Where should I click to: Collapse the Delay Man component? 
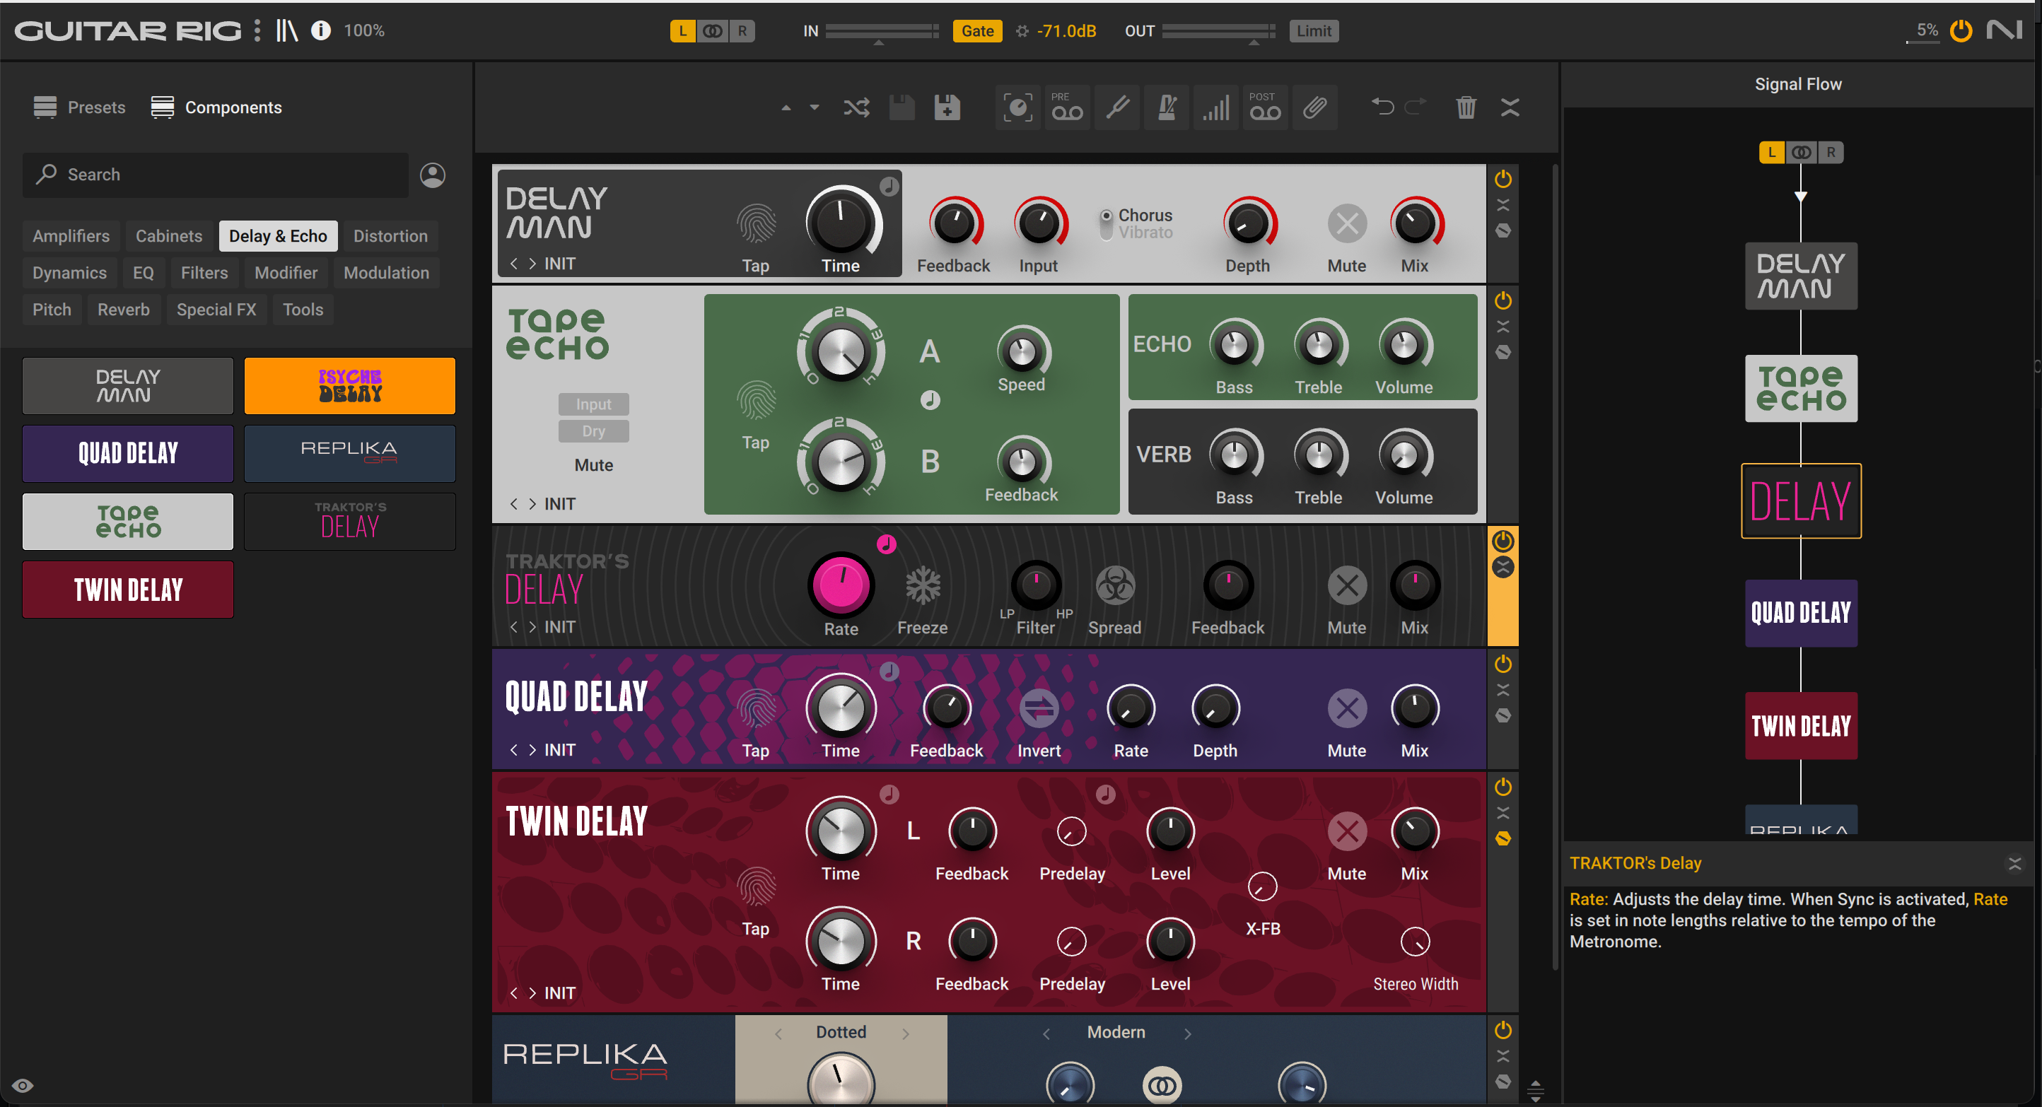[1503, 205]
